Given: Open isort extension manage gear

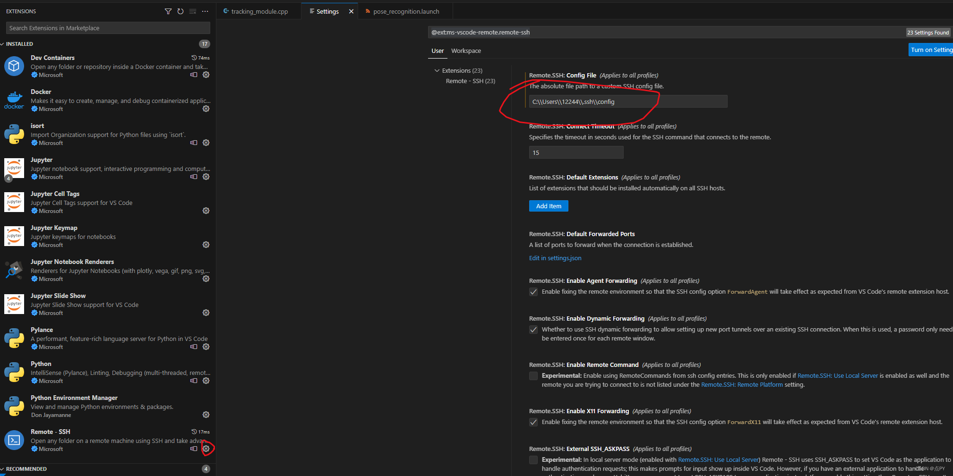Looking at the screenshot, I should [206, 143].
